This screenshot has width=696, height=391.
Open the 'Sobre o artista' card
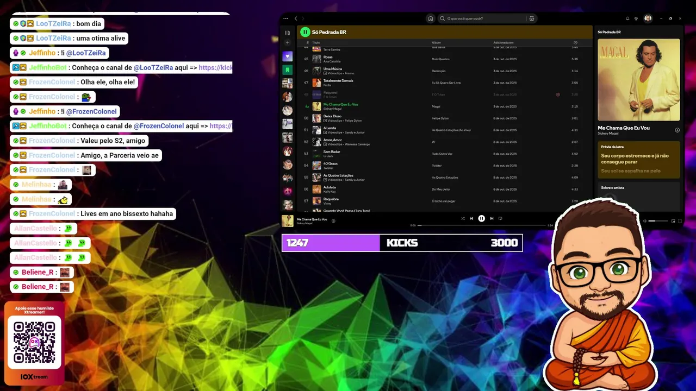(638, 195)
